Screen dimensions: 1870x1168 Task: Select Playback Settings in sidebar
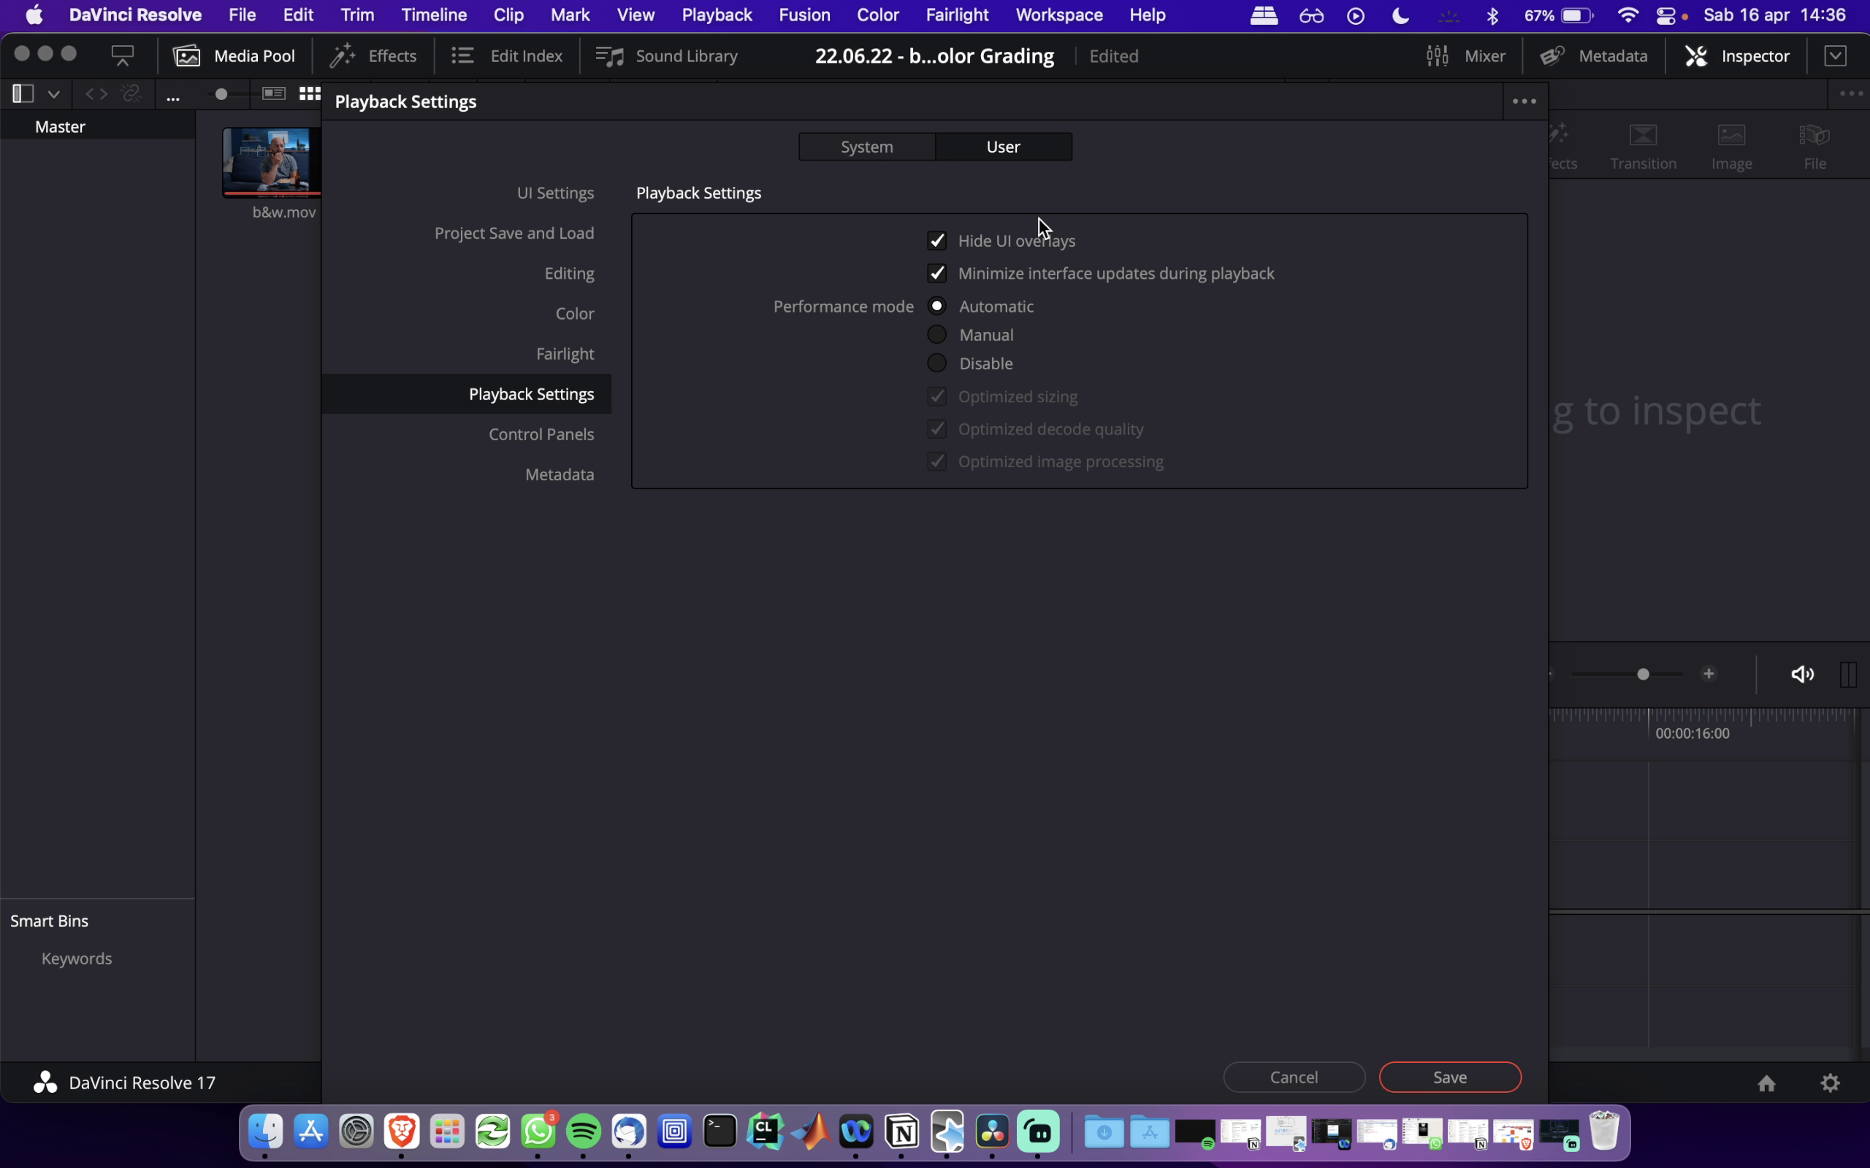[467, 394]
